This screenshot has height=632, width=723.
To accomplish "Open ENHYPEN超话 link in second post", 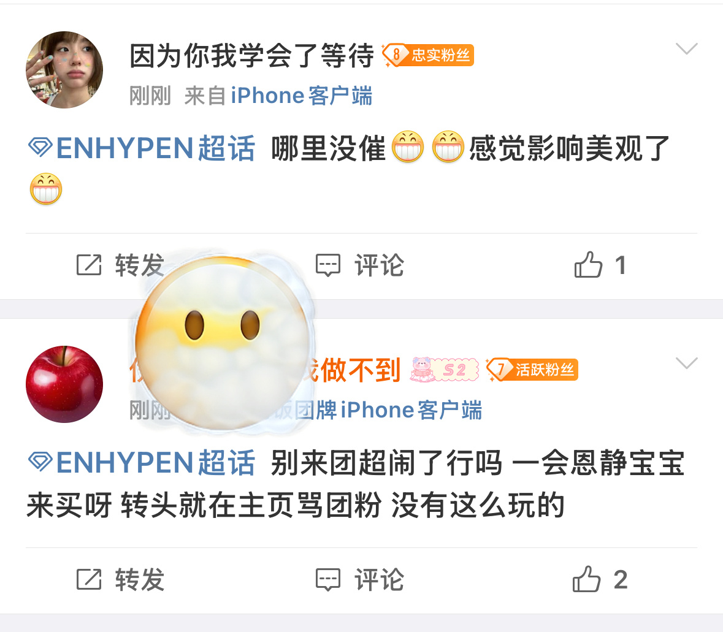I will [141, 463].
